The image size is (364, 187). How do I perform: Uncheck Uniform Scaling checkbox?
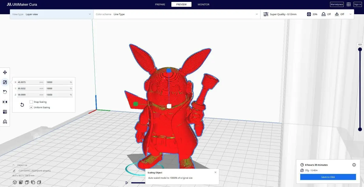click(31, 107)
